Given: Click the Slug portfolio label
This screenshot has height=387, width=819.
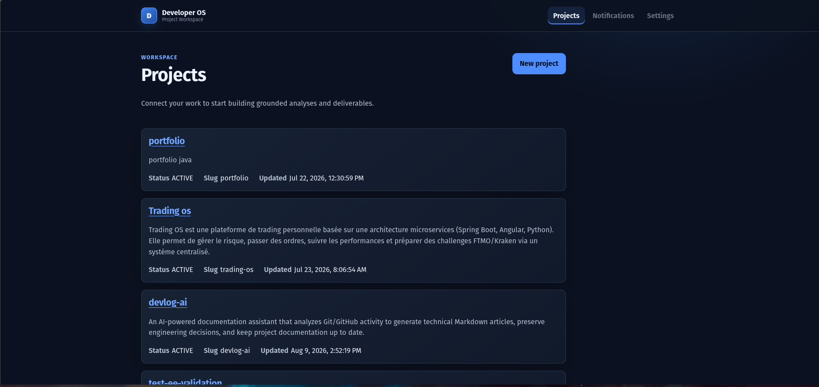Looking at the screenshot, I should 226,178.
